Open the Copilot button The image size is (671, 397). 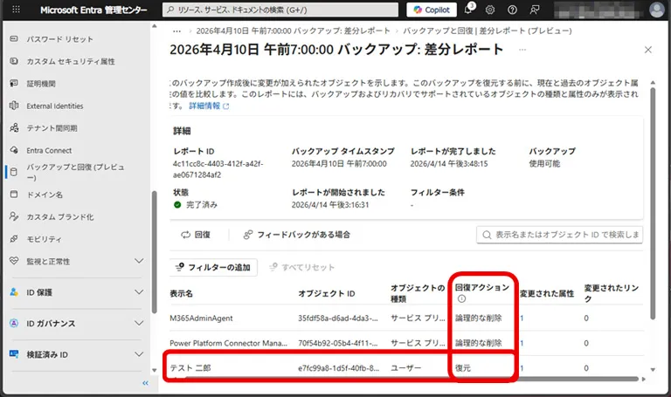coord(432,10)
